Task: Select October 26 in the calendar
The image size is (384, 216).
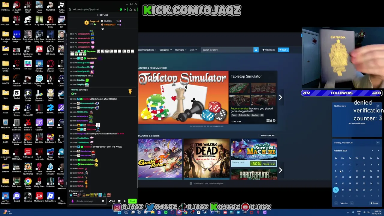Action: (336, 190)
